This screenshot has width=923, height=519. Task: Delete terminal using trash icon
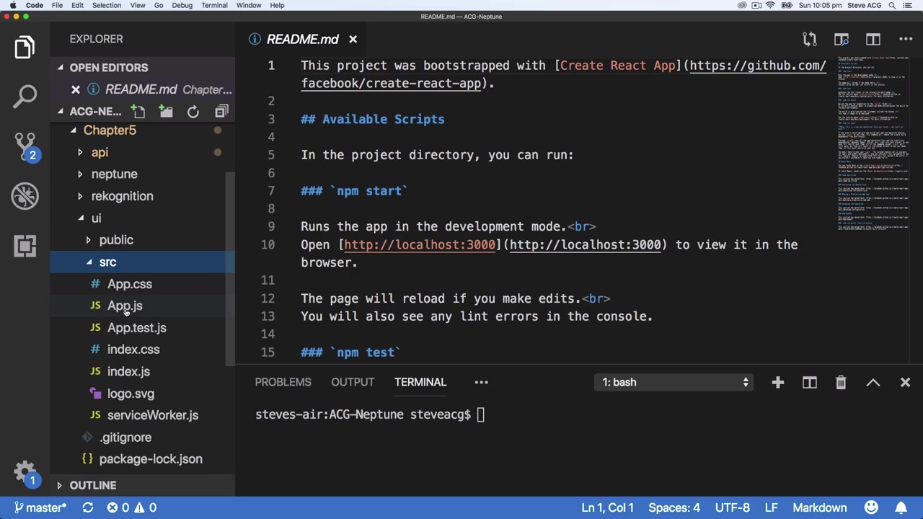pyautogui.click(x=841, y=382)
